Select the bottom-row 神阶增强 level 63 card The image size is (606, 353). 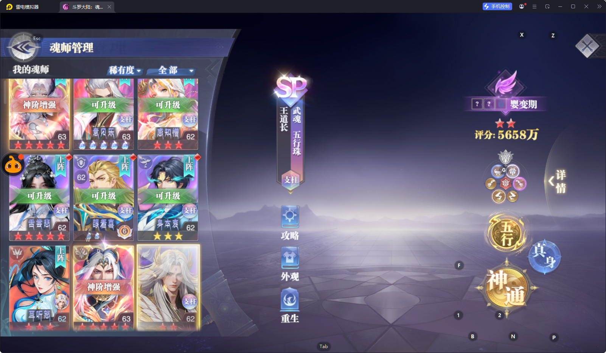tap(104, 288)
